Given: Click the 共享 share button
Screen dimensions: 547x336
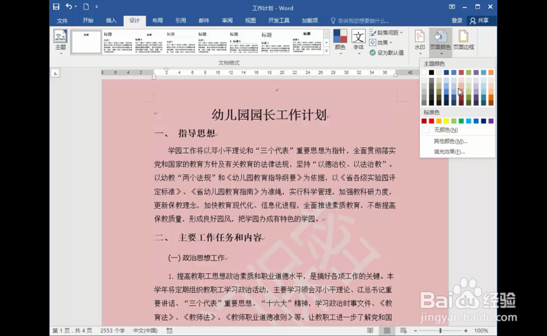Looking at the screenshot, I should coord(479,21).
